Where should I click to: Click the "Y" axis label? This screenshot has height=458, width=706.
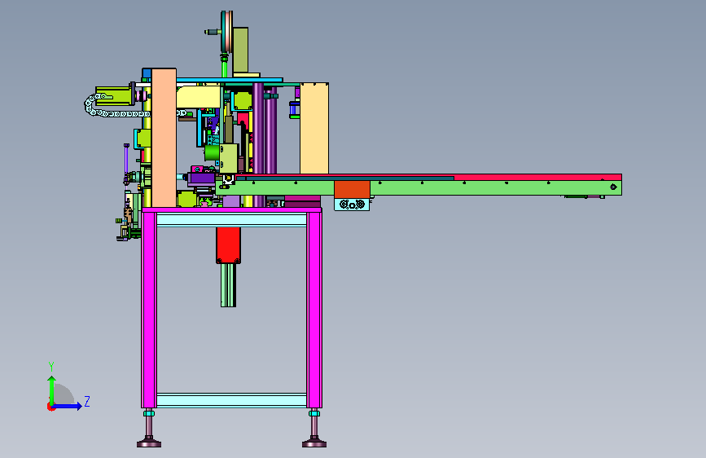point(51,366)
